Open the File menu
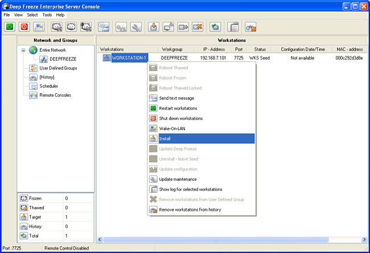Screen dimensions: 370x253 click(7, 15)
